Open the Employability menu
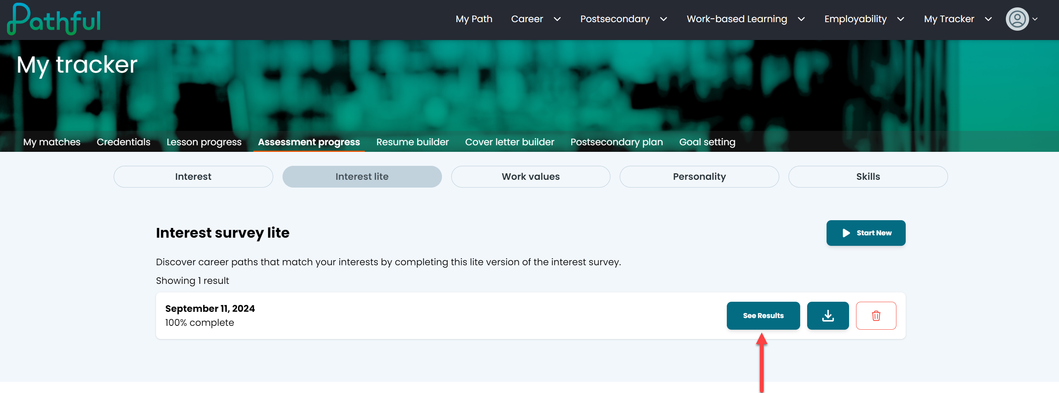1059x393 pixels. (x=855, y=19)
